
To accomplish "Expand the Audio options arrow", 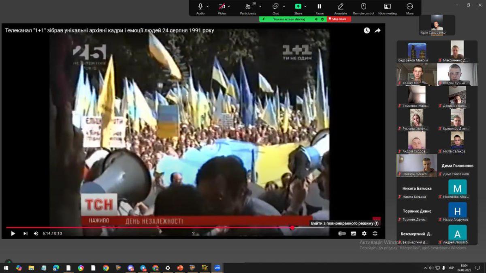I will tap(208, 6).
